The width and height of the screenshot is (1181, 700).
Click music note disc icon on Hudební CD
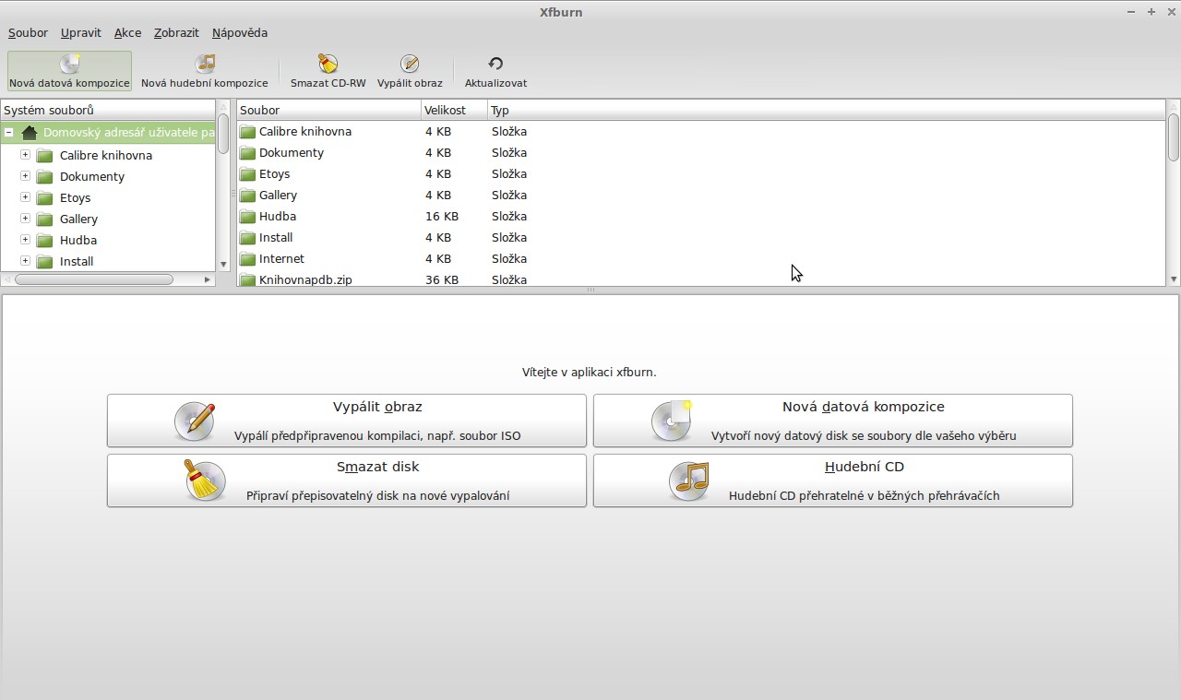(689, 481)
